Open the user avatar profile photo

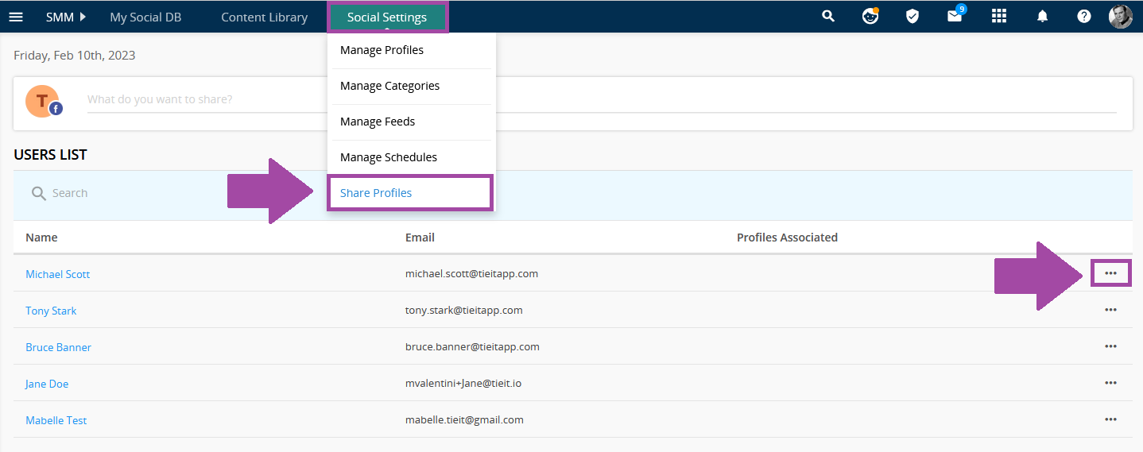click(1121, 17)
